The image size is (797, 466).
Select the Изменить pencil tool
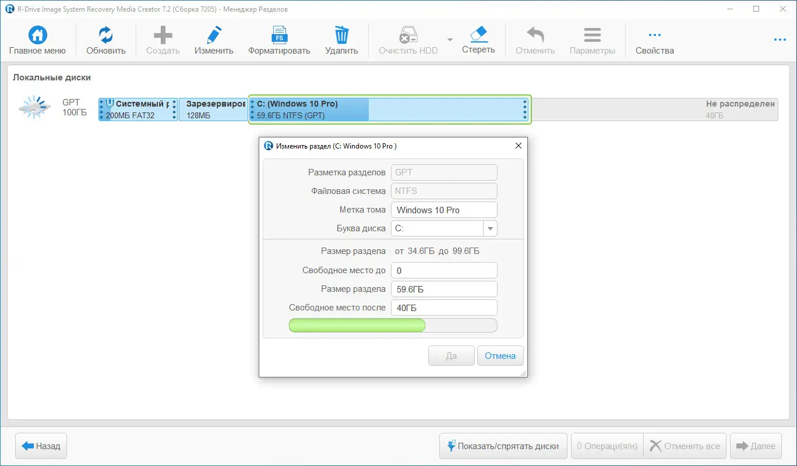tap(214, 35)
